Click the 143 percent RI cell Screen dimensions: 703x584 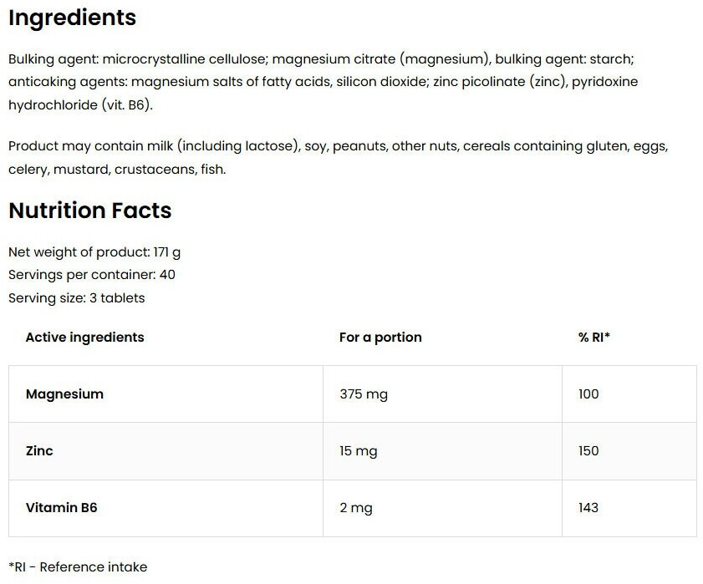pos(588,508)
